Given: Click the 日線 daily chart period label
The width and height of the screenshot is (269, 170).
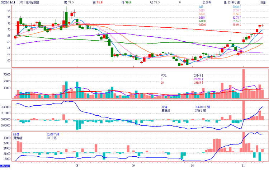Looking at the screenshot, I should coord(263,2).
